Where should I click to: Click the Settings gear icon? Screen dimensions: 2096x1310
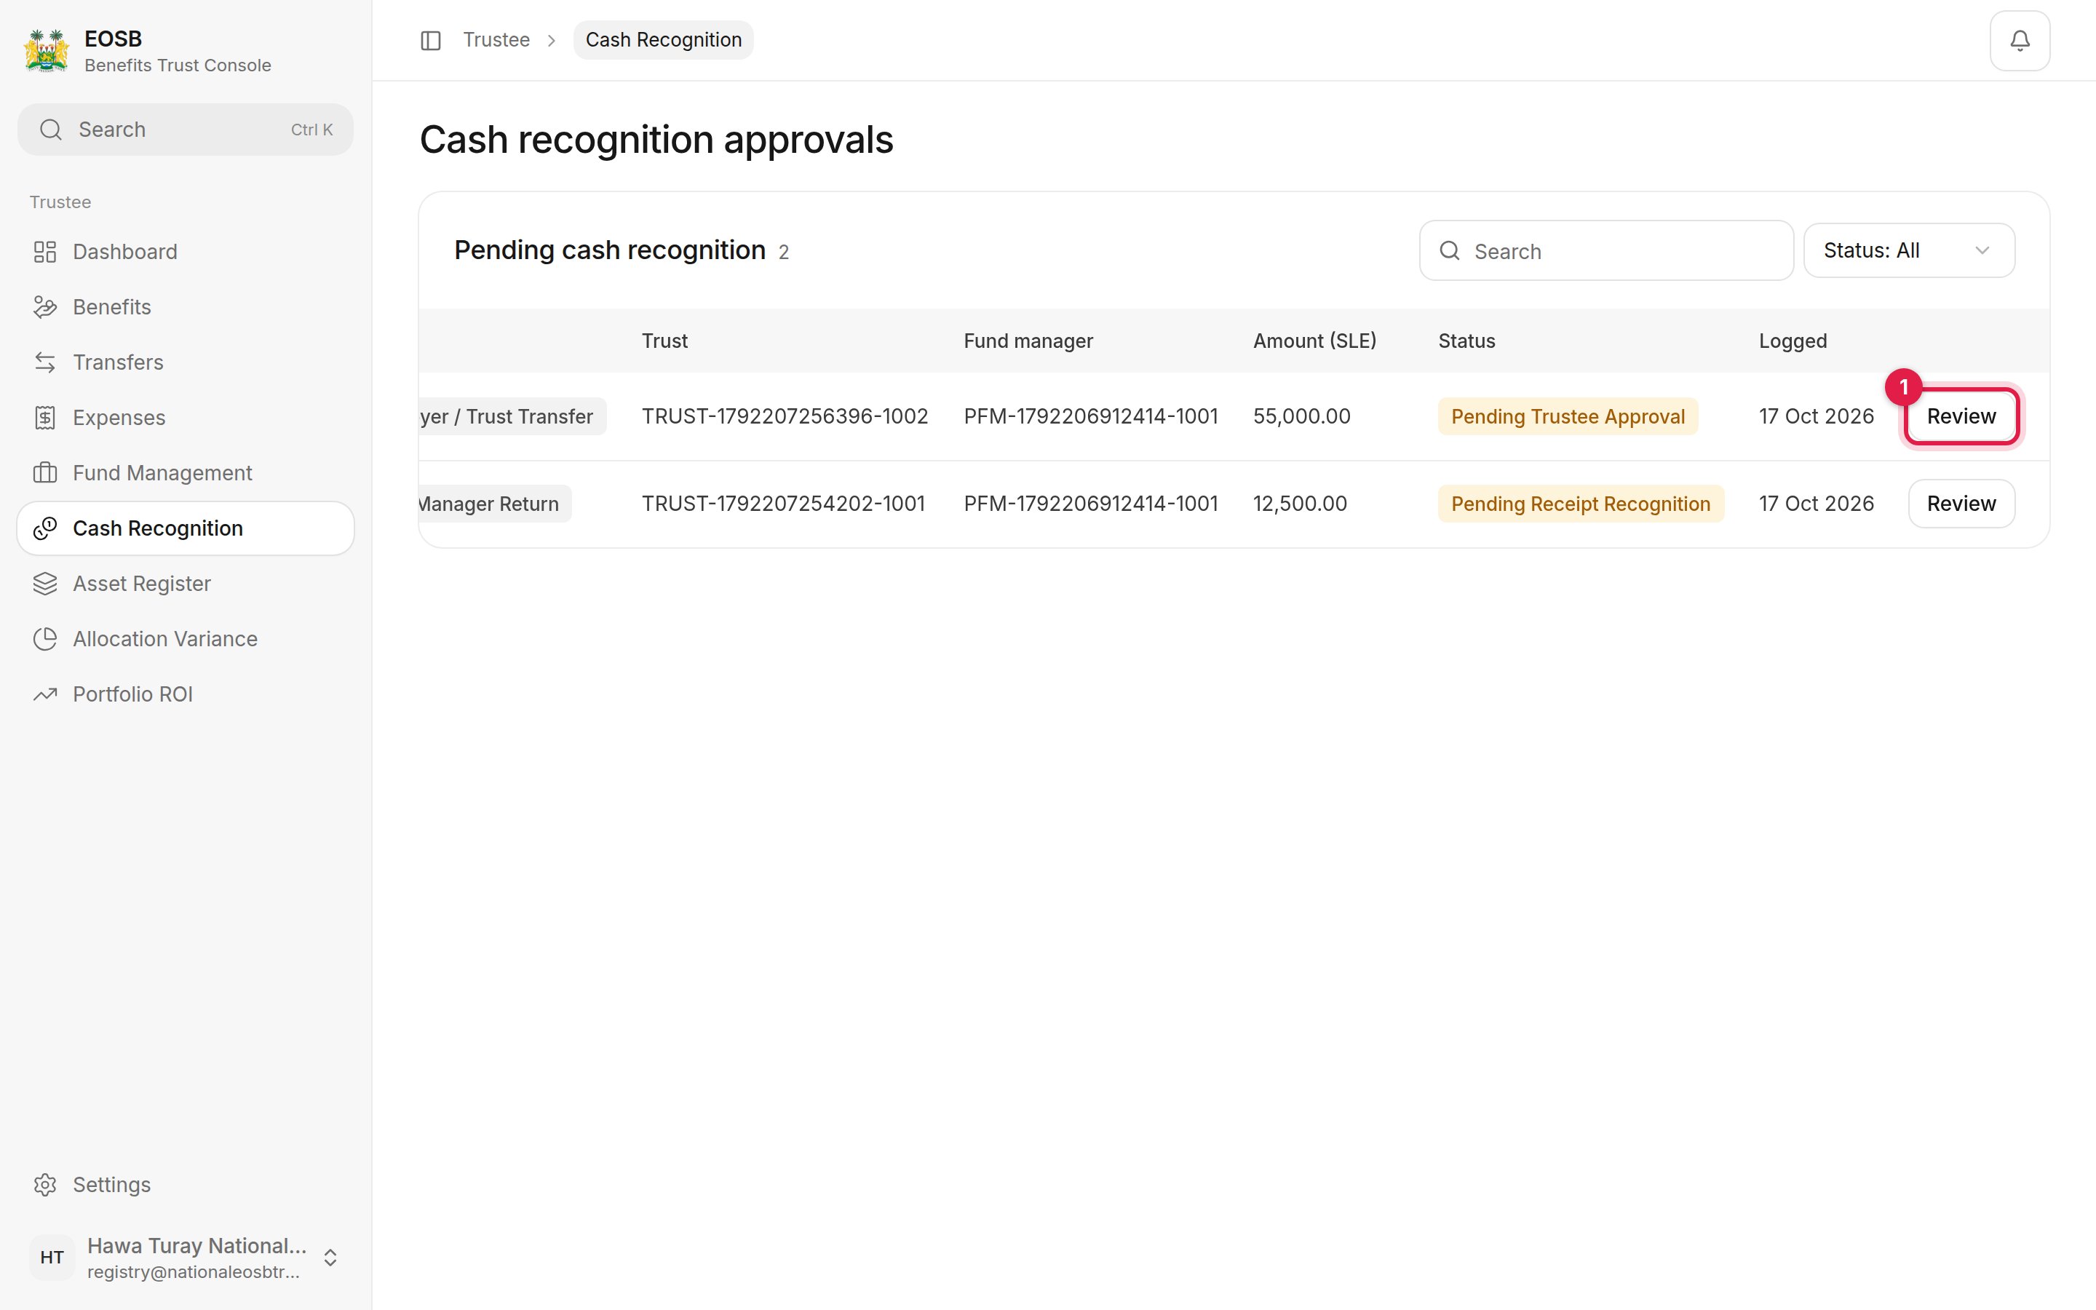[x=45, y=1184]
